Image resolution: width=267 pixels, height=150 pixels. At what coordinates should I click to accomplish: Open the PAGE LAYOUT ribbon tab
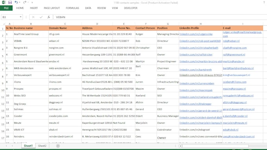[x=52, y=8]
